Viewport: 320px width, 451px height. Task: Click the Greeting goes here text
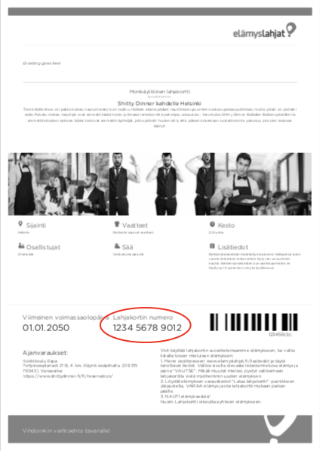pyautogui.click(x=42, y=63)
